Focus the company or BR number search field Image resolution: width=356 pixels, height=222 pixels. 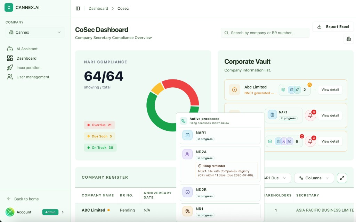tap(265, 33)
